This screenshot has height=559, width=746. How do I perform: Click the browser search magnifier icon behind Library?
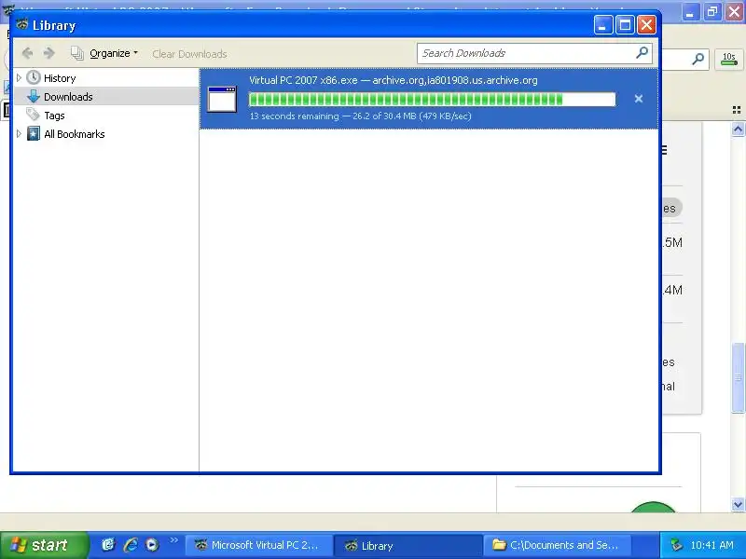click(x=698, y=59)
